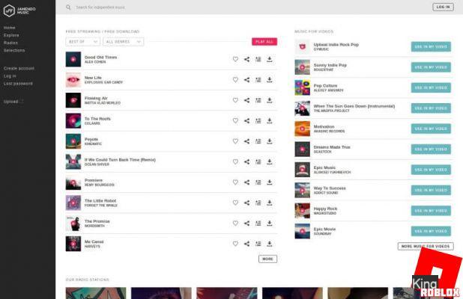Go to Explore in sidebar

tap(11, 35)
